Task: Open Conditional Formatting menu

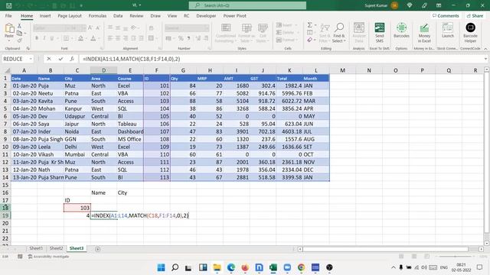Action: tap(226, 33)
